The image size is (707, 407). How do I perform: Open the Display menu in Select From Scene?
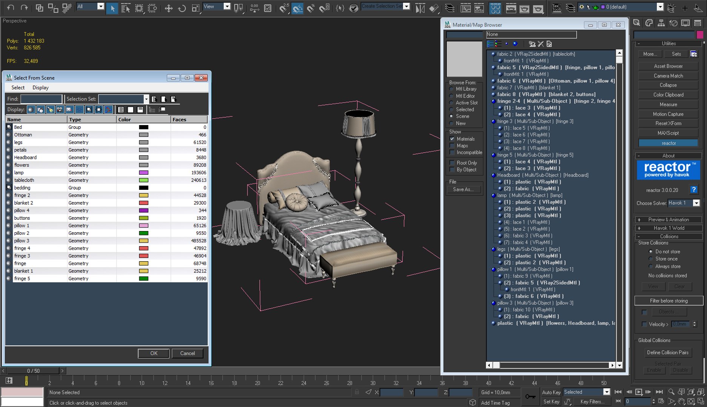(40, 87)
